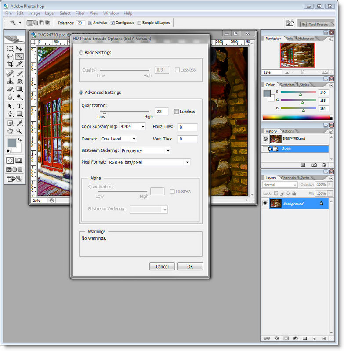Hide the Background layer with eye icon
This screenshot has height=351, width=344.
pyautogui.click(x=265, y=203)
